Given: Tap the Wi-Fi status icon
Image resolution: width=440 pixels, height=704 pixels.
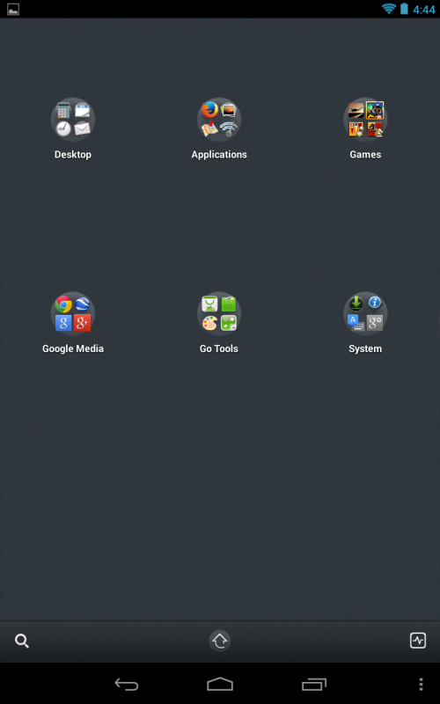Looking at the screenshot, I should (x=389, y=9).
